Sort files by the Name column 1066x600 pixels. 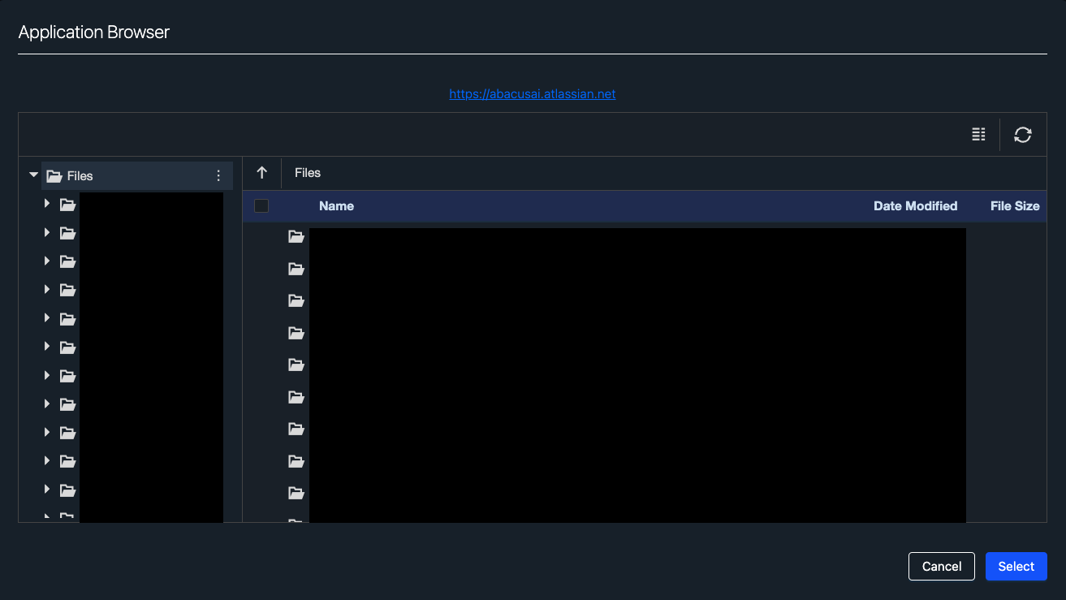(x=336, y=205)
